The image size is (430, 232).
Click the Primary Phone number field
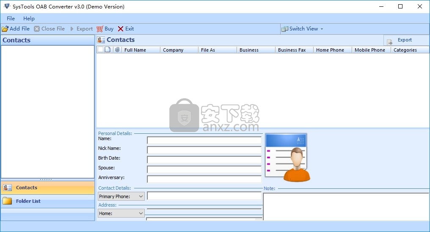point(204,196)
